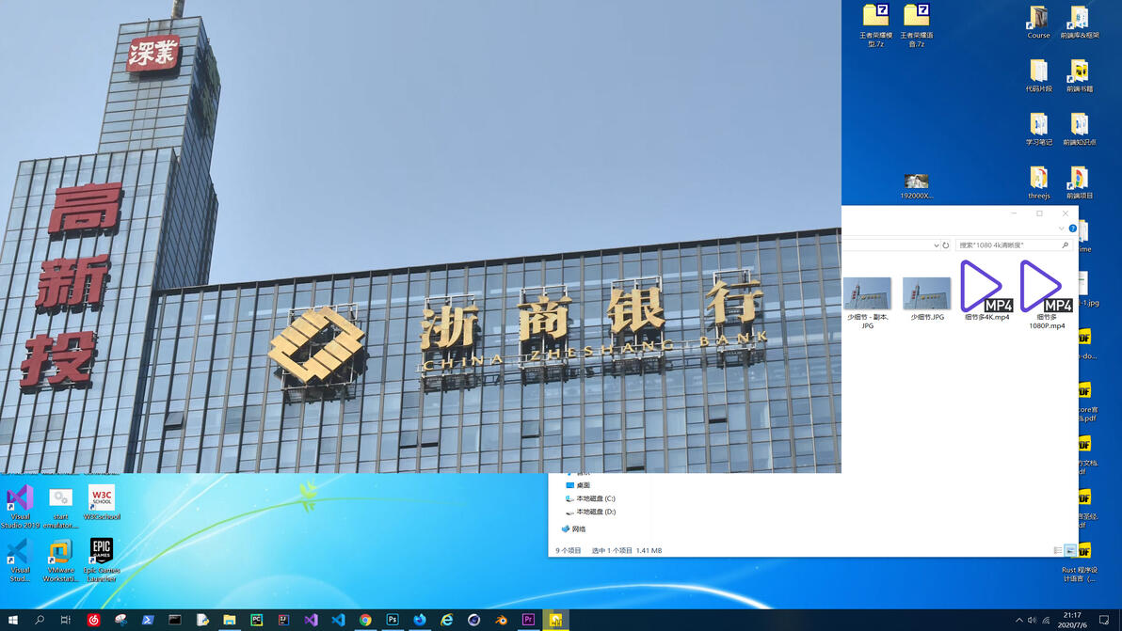The height and width of the screenshot is (631, 1122).
Task: Open the notepad editor app on taskbar
Action: tap(201, 621)
